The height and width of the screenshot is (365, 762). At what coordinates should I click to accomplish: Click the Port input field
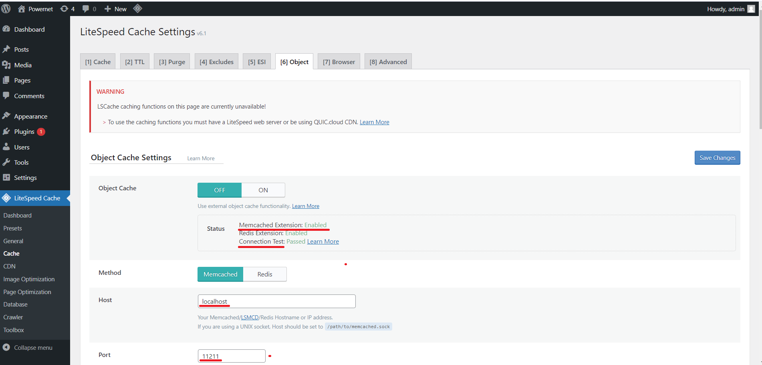coord(232,356)
